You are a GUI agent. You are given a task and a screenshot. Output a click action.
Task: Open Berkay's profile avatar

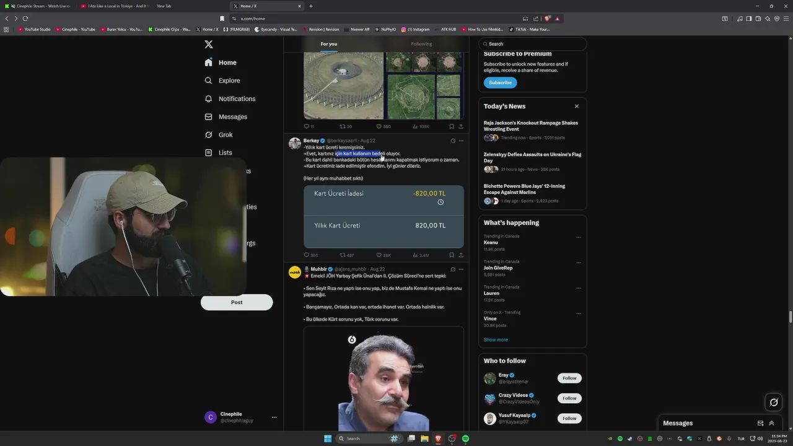295,144
